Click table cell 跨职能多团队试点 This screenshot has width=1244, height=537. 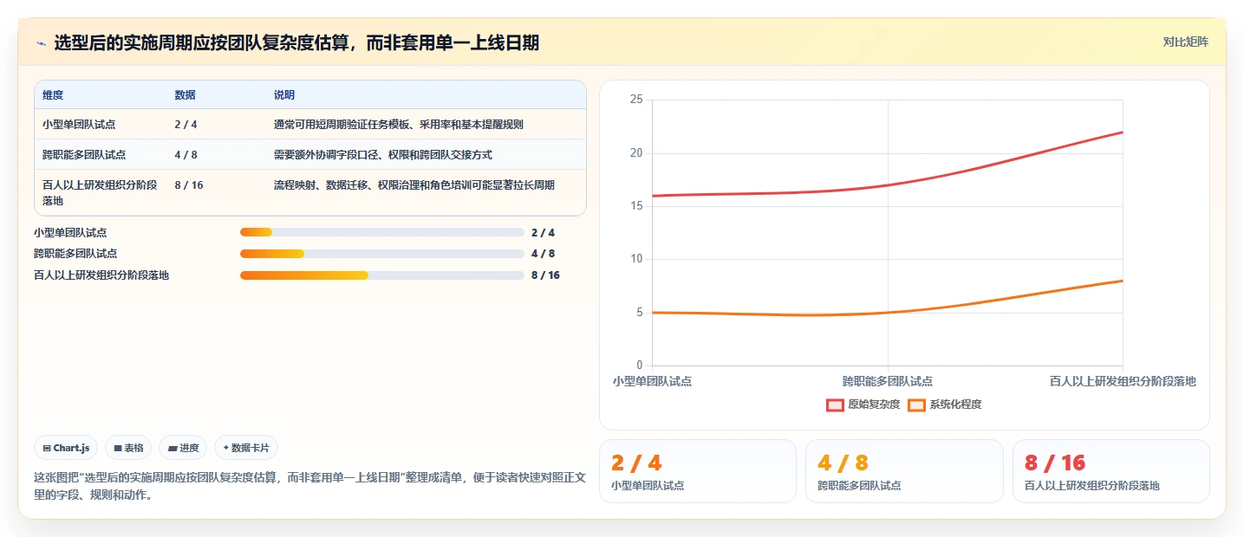pyautogui.click(x=84, y=155)
